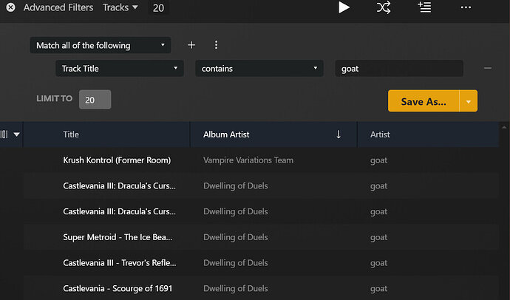510x300 pixels.
Task: Open the contains operator dropdown
Action: coord(259,69)
